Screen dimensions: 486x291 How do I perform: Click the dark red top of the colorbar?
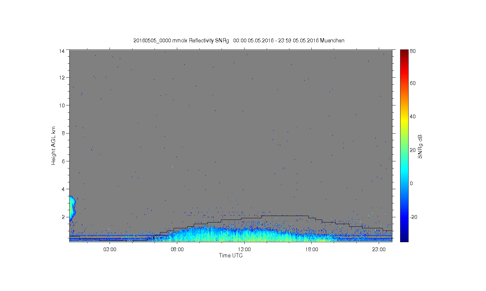404,52
